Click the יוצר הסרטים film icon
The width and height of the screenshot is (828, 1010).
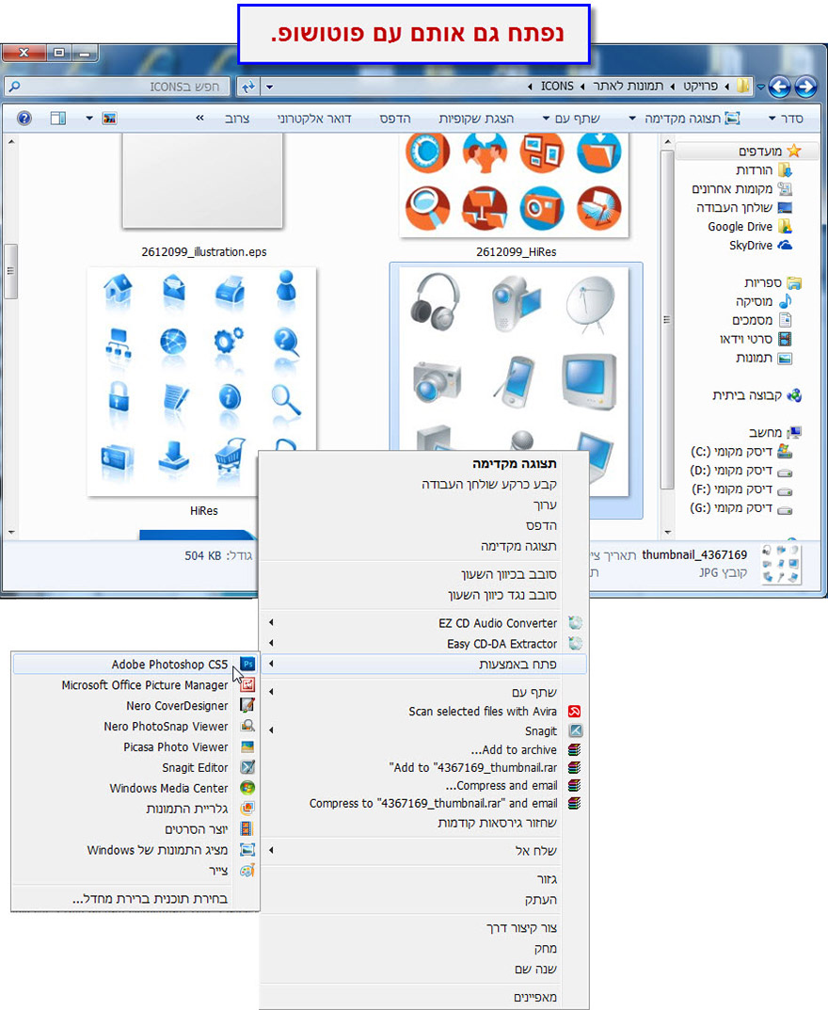pos(247,829)
